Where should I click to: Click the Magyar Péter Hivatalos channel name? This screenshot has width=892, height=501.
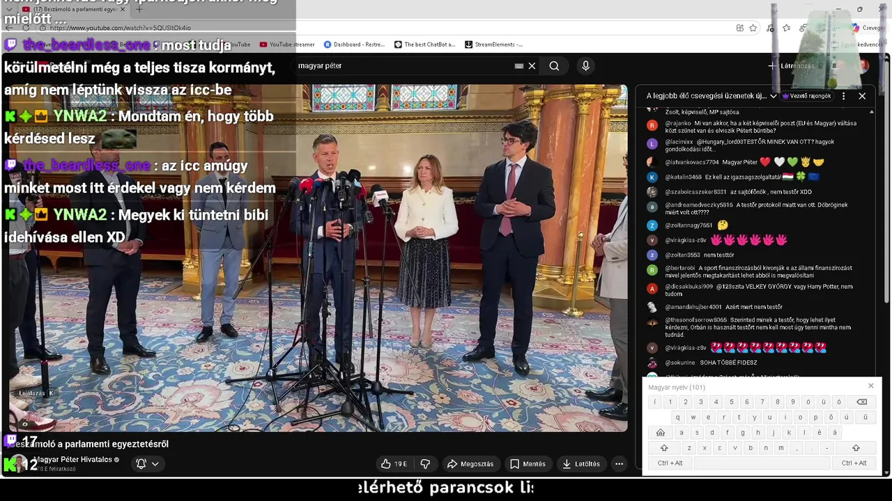pyautogui.click(x=72, y=460)
